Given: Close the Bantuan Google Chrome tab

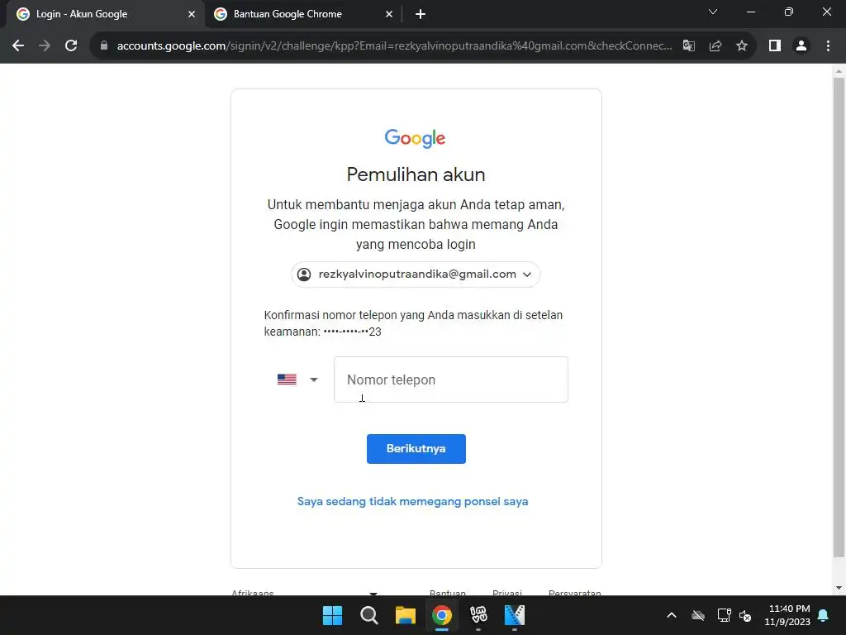Looking at the screenshot, I should [x=389, y=14].
